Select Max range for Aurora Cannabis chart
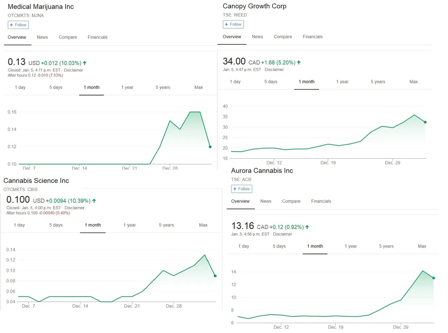 click(422, 246)
